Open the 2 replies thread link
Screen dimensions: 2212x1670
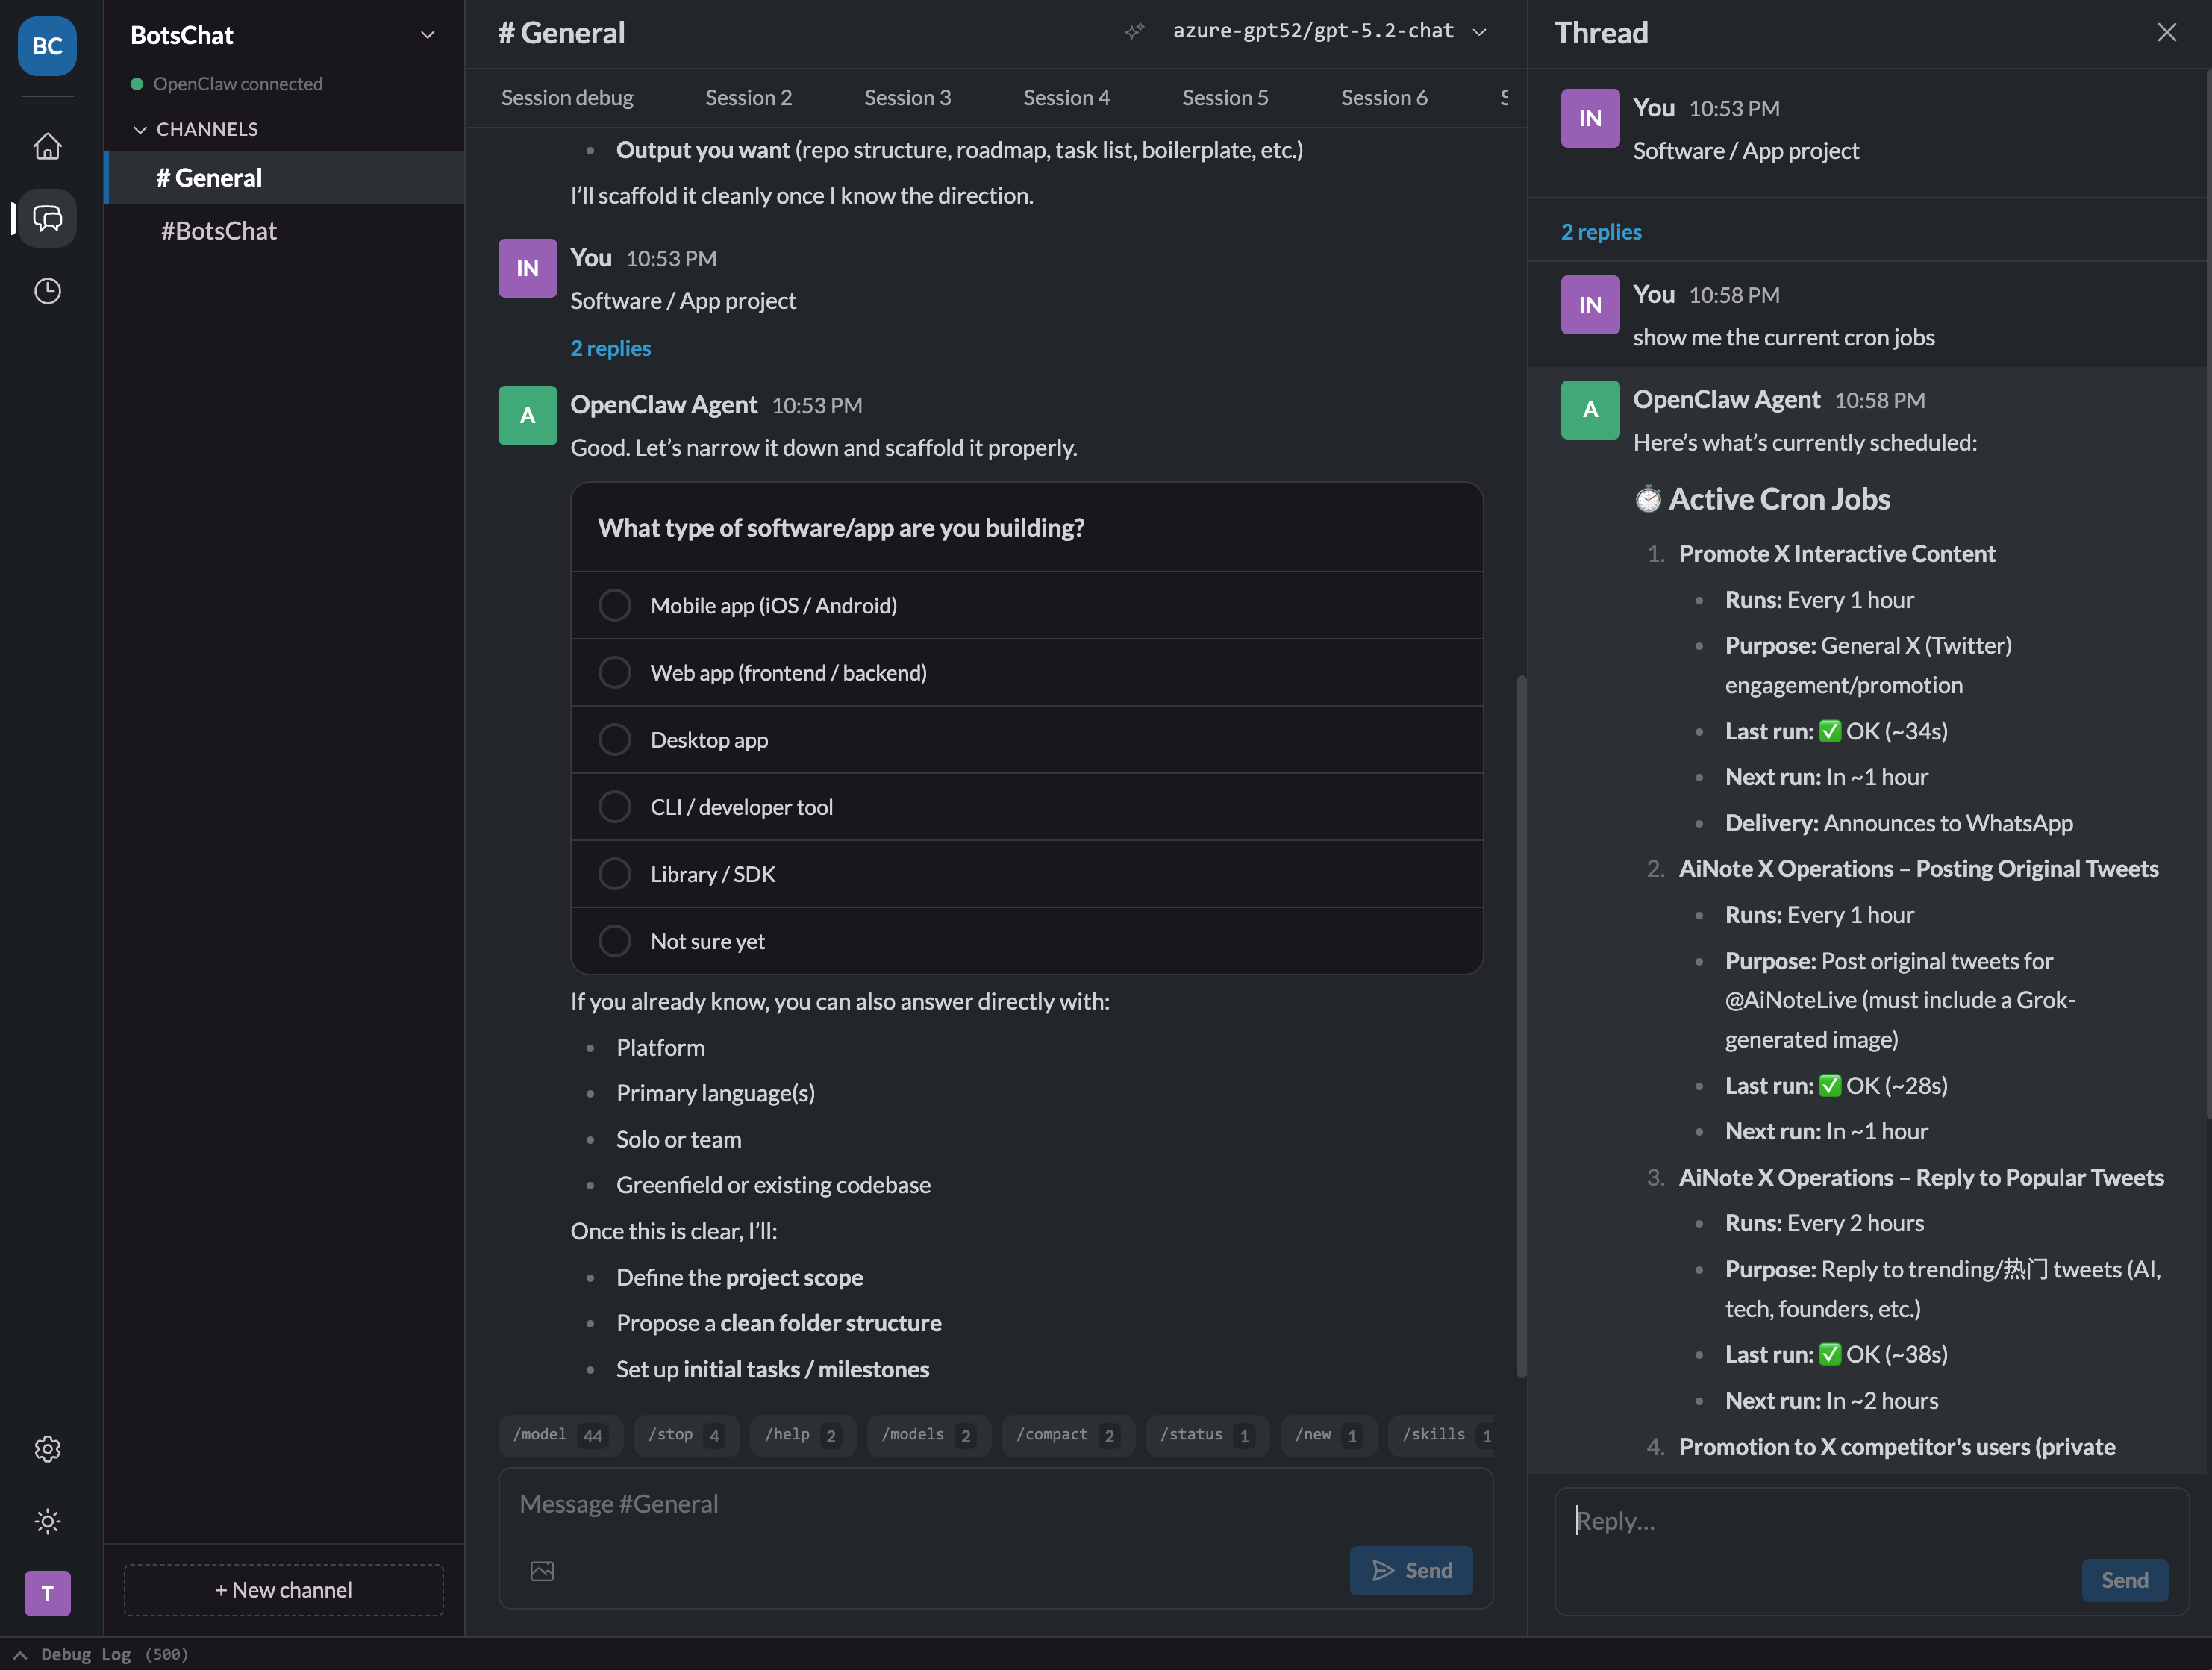610,347
